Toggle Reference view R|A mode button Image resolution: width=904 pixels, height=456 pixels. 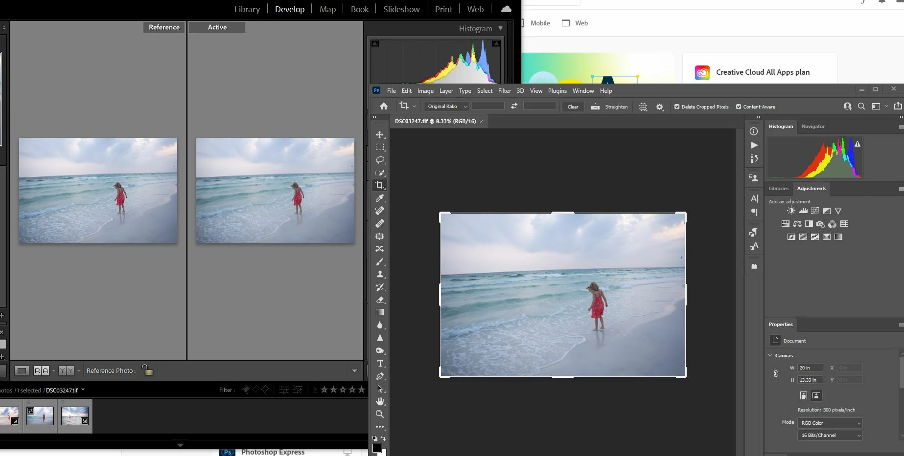click(x=41, y=370)
